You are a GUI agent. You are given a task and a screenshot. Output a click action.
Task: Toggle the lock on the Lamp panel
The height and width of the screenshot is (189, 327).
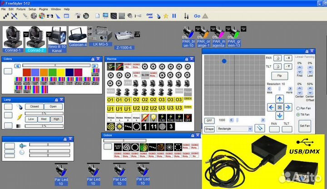56,99
